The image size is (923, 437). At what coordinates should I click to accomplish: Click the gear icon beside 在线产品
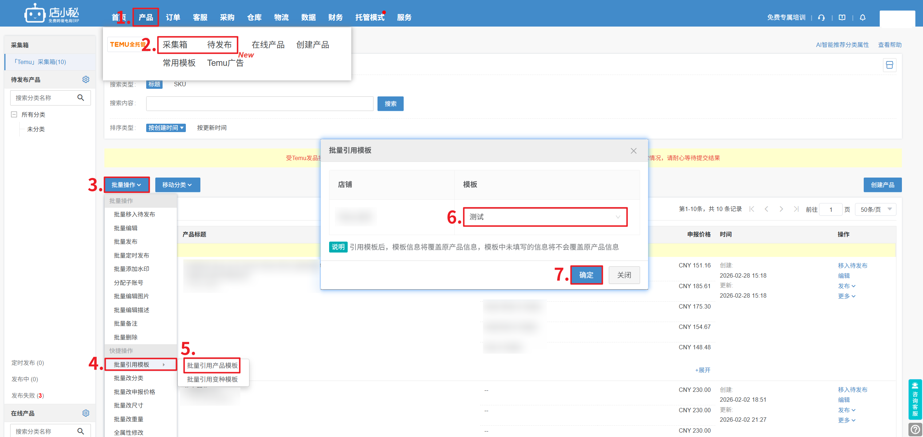pyautogui.click(x=86, y=413)
